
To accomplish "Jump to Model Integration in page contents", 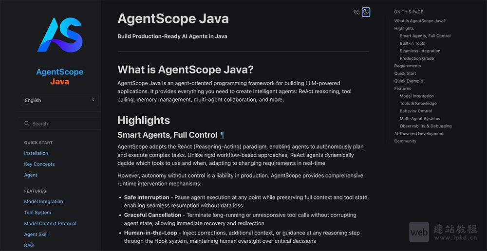I will click(417, 96).
